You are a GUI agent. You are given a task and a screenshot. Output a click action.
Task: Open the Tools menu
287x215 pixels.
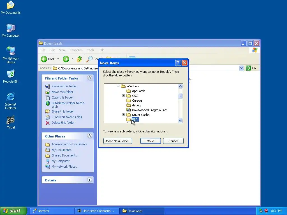(91, 50)
